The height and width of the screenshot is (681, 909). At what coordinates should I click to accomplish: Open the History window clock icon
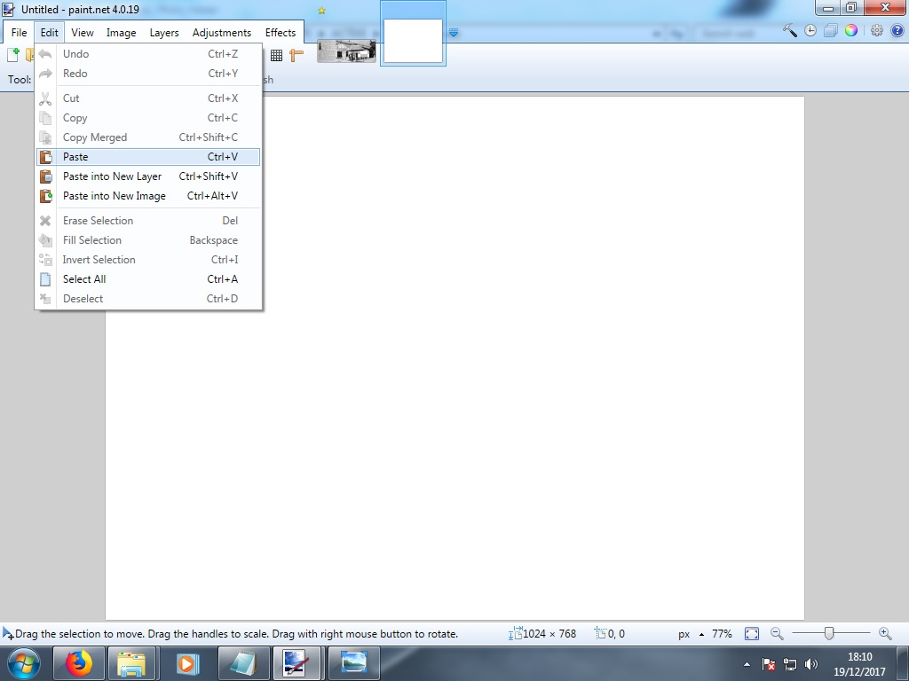[x=810, y=31]
